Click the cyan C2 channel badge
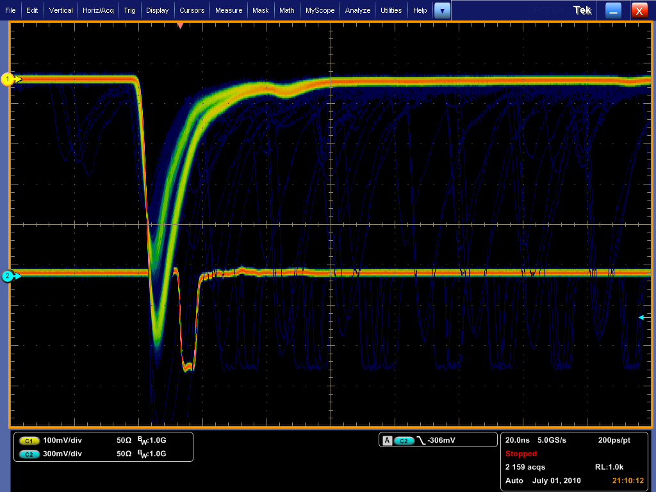Image resolution: width=656 pixels, height=492 pixels. click(29, 454)
